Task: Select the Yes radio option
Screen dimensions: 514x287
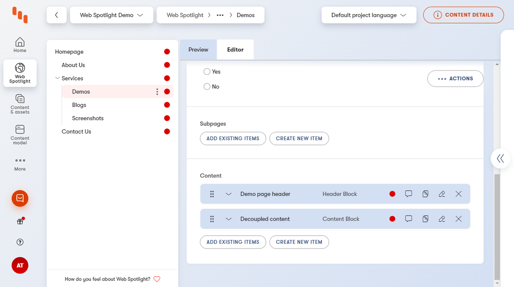Action: (x=207, y=71)
